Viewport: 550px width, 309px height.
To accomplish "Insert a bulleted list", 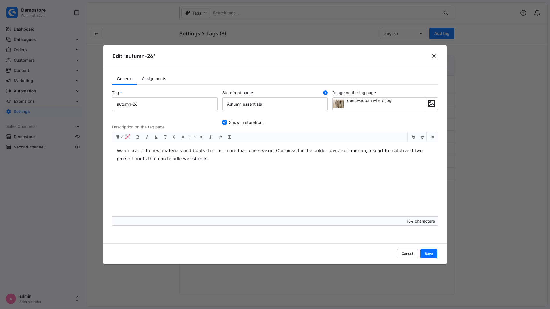I will click(202, 137).
